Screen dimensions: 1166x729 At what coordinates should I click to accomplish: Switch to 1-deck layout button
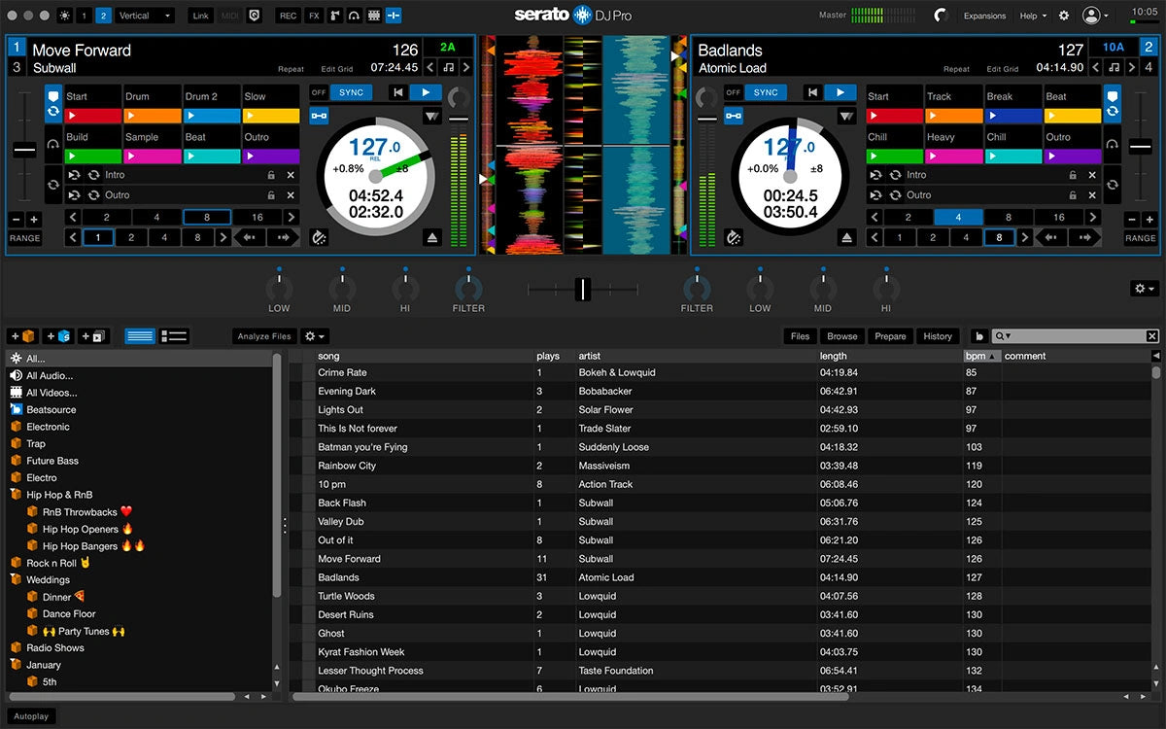point(85,16)
